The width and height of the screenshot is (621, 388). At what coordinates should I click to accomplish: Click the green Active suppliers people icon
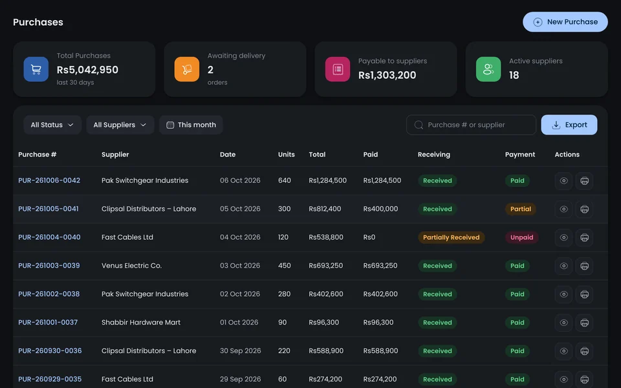coord(488,69)
